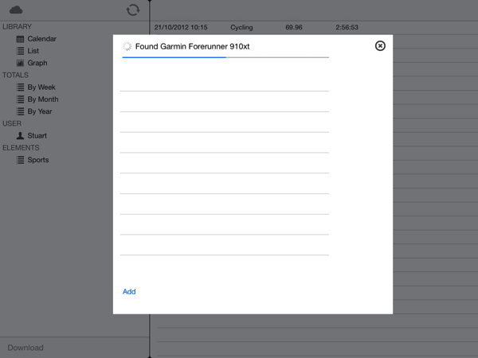Click the LIBRARY section header
Viewport: 478px width, 358px height.
coord(17,27)
